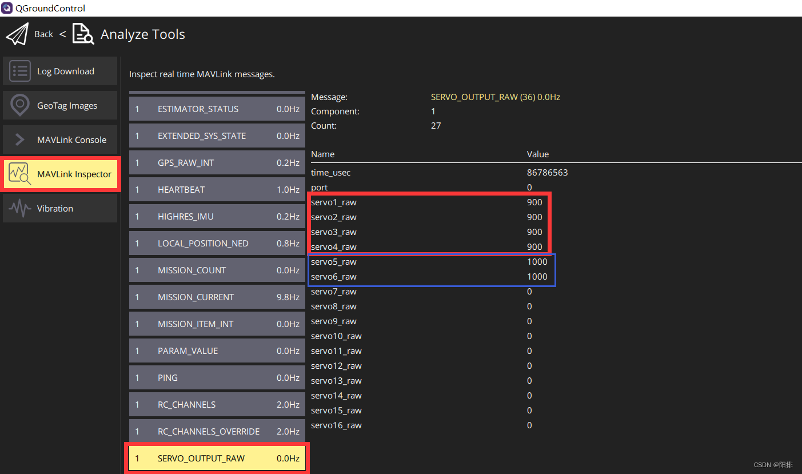Select the RC_CHANNELS_OVERRIDE message
The height and width of the screenshot is (474, 802).
217,432
